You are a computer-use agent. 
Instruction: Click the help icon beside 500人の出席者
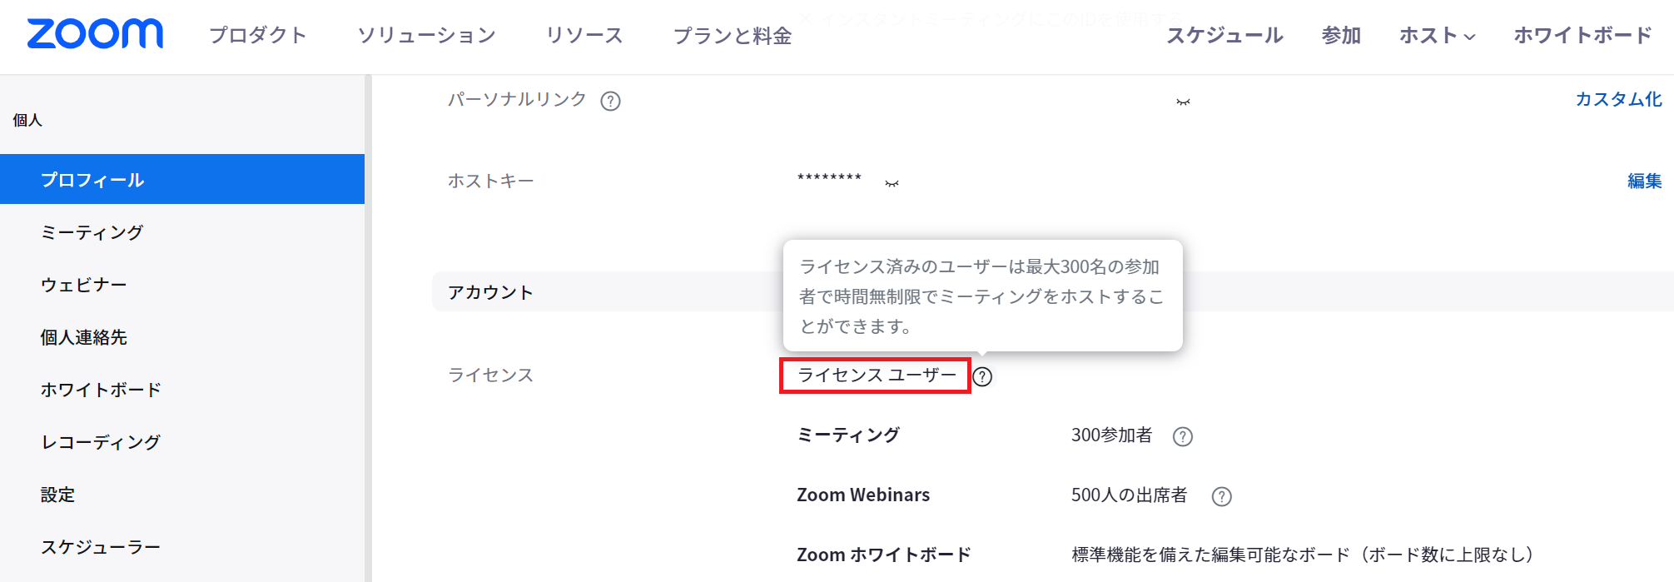1221,495
